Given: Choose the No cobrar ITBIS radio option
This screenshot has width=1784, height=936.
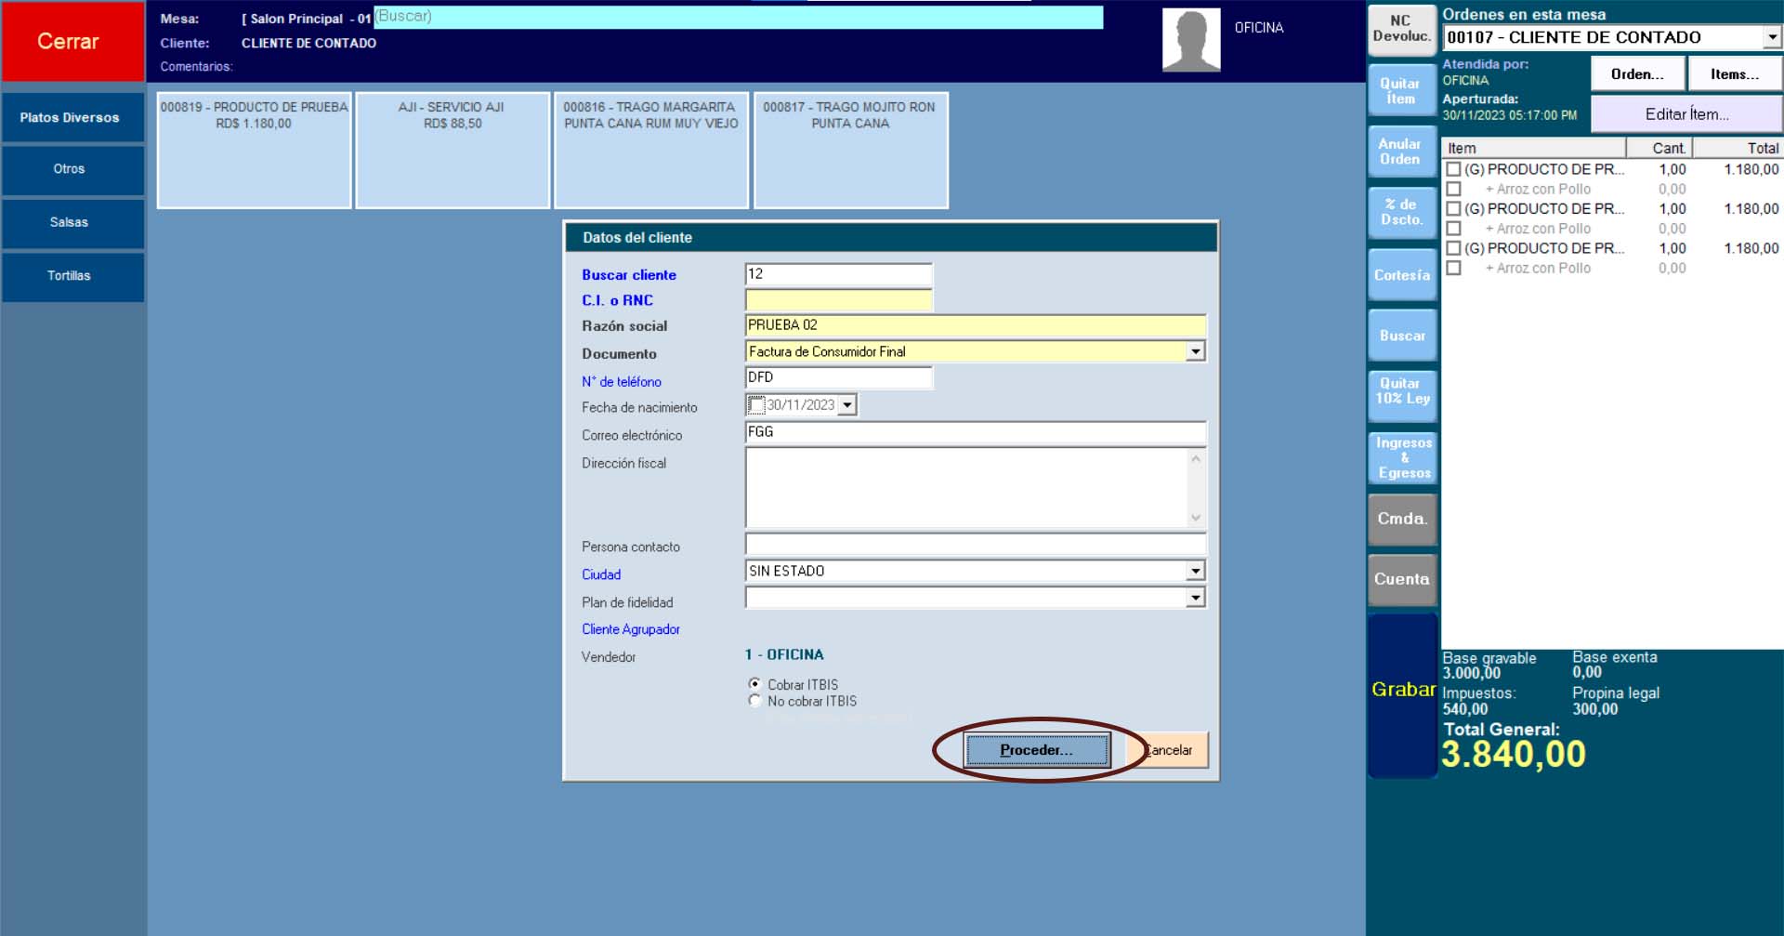Looking at the screenshot, I should pos(754,701).
